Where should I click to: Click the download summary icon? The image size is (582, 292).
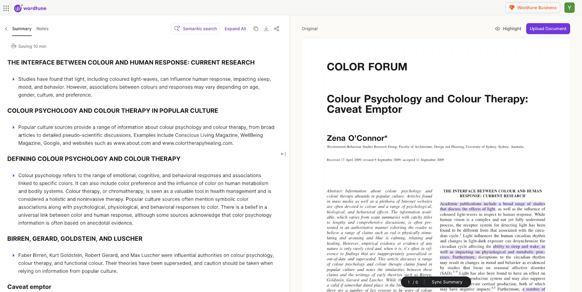pos(266,29)
